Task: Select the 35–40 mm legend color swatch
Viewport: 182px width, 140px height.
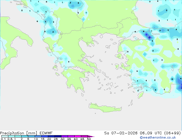Action: click(71, 136)
